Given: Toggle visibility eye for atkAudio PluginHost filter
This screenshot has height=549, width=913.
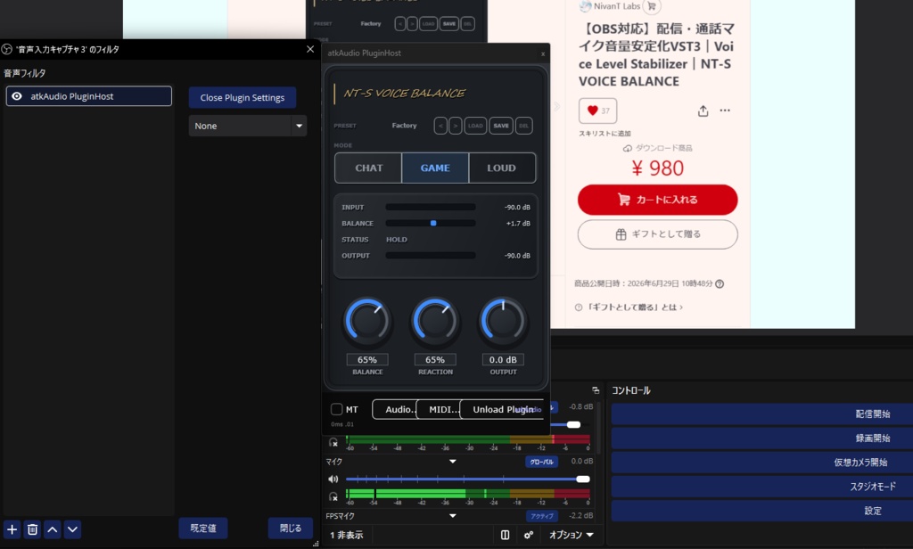Looking at the screenshot, I should (17, 96).
